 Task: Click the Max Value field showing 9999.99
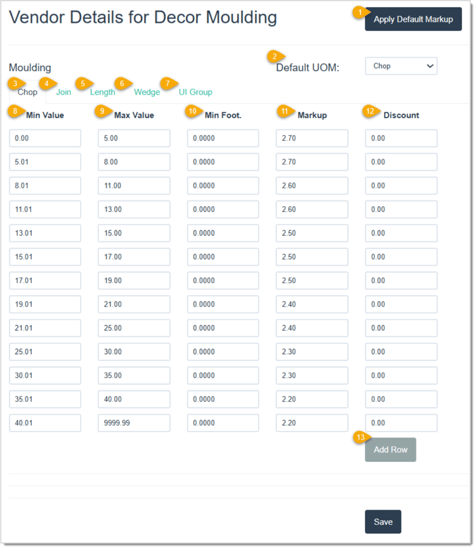[133, 423]
